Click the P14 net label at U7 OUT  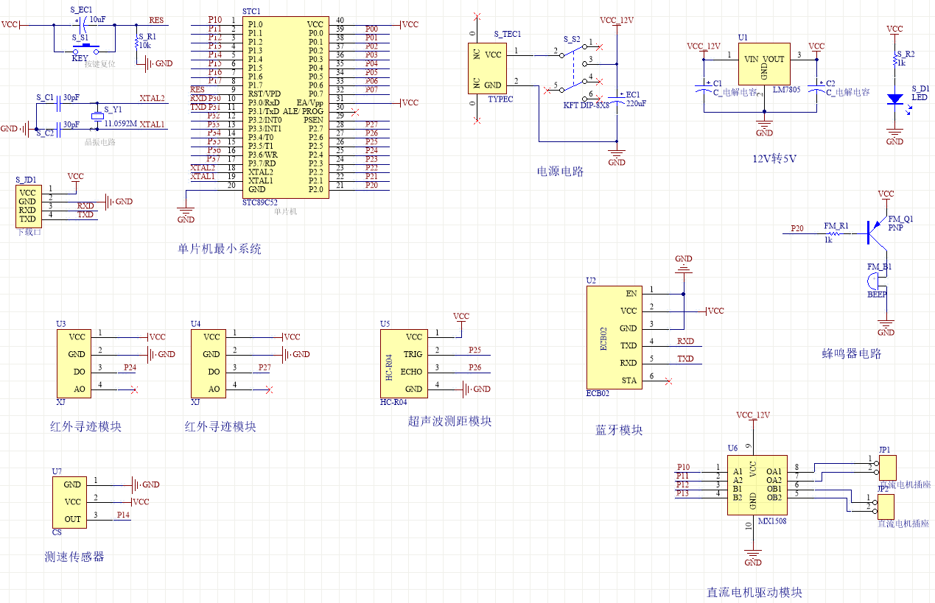coord(123,515)
